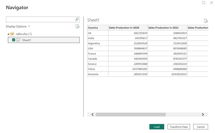Screen dimensions: 215x133
Task: Click the Sheet1 table icon
Action: pyautogui.click(x=18, y=40)
